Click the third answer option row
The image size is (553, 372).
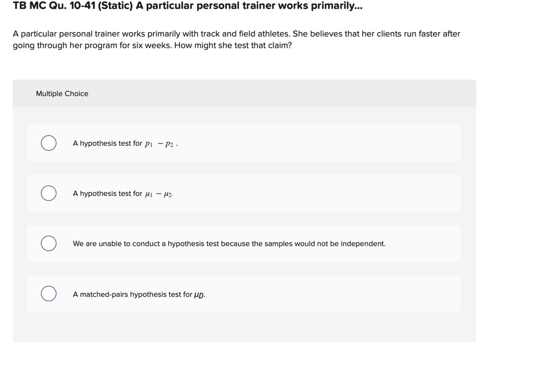point(244,243)
